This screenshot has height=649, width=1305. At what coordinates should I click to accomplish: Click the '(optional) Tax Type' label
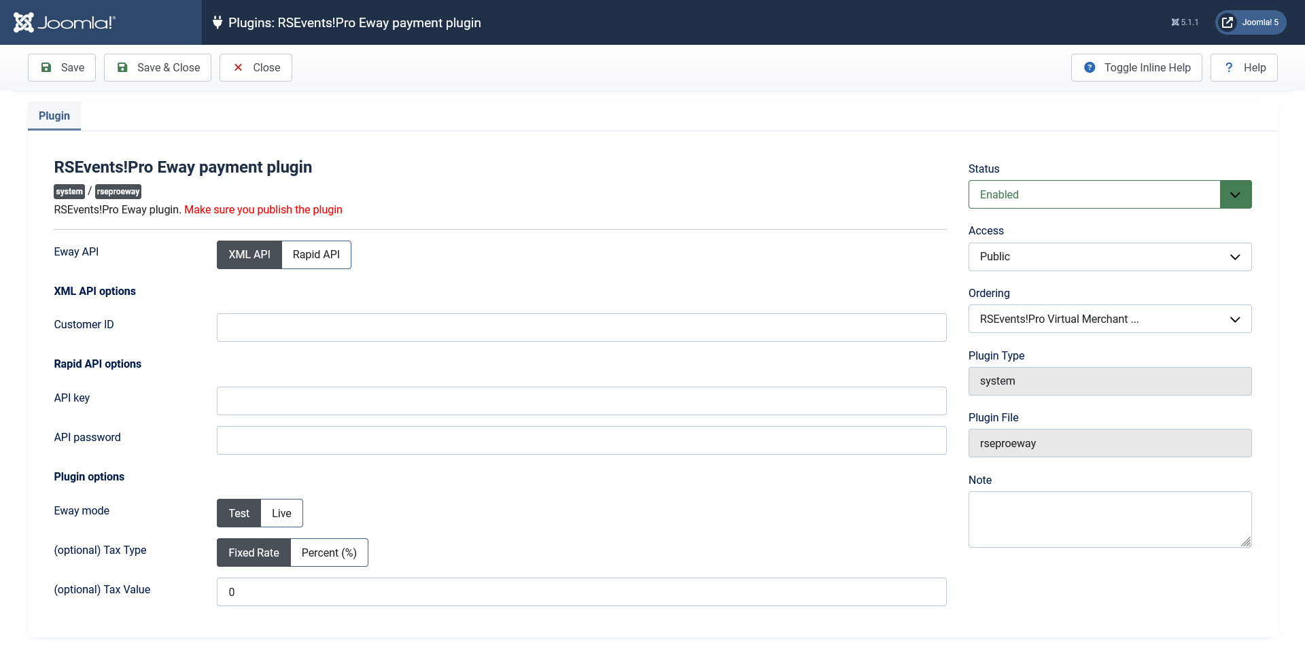pos(100,550)
